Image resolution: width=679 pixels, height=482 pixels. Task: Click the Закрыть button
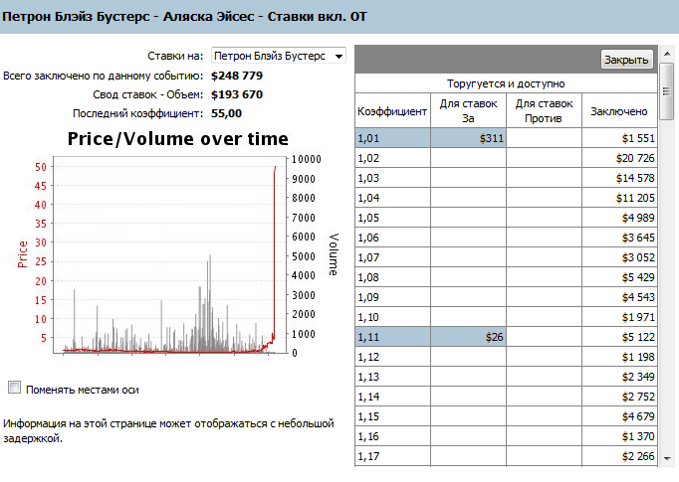pos(626,60)
